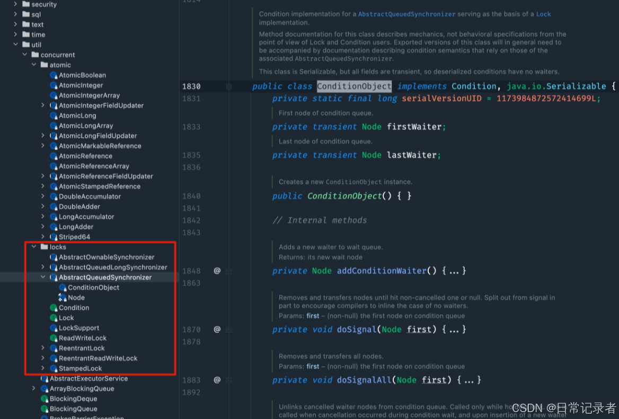The width and height of the screenshot is (619, 419).
Task: Select the StampedLock class icon
Action: 53,368
